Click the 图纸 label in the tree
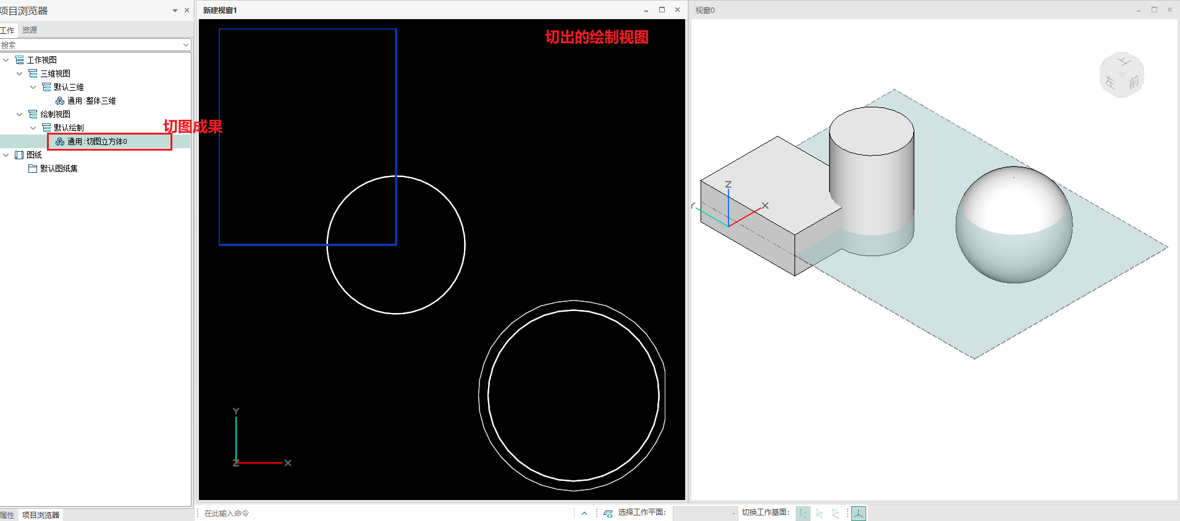This screenshot has height=521, width=1180. point(35,155)
